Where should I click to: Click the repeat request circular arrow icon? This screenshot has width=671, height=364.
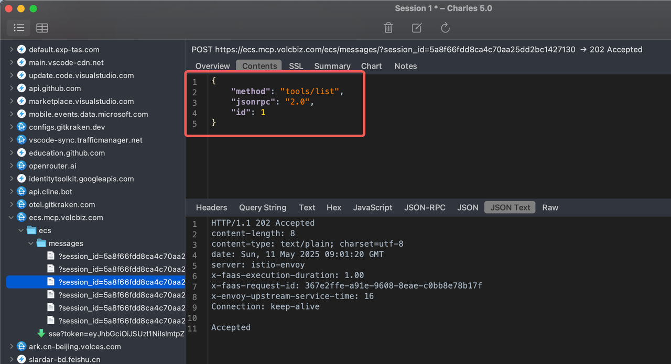[x=445, y=28]
